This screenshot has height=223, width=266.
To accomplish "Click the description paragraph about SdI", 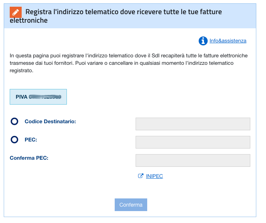I will 129,63.
